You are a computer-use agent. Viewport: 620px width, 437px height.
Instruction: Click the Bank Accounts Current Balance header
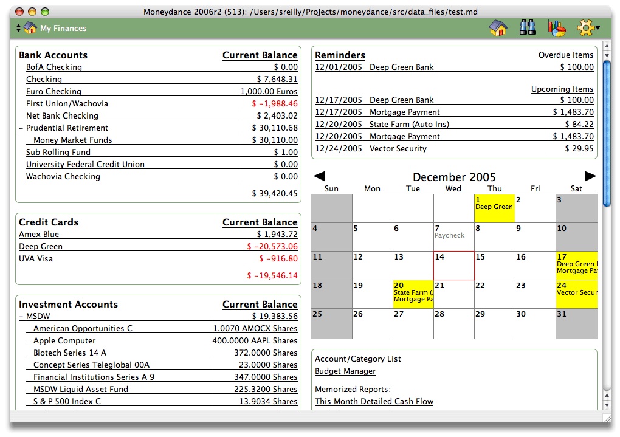click(260, 55)
